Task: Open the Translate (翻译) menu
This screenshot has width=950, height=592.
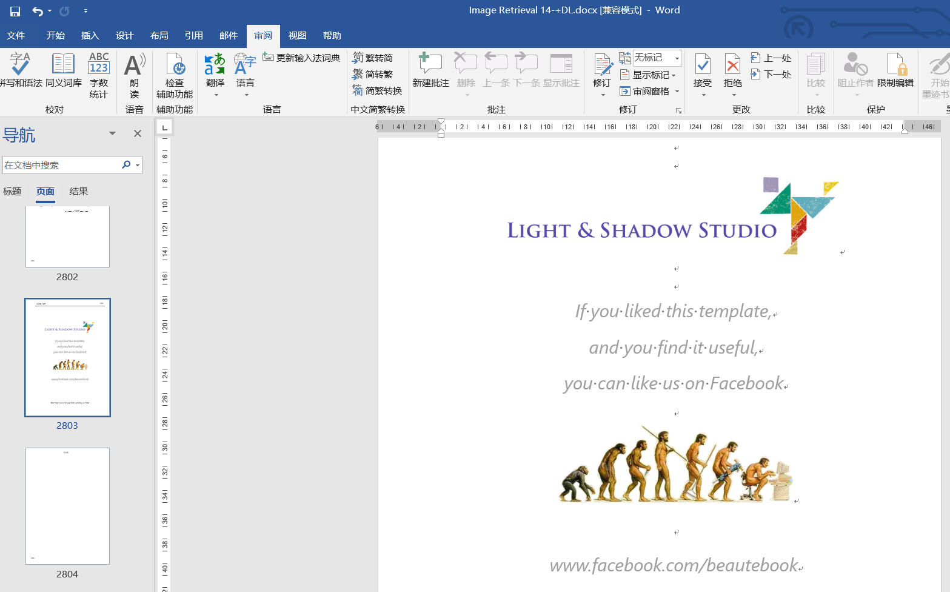Action: coord(215,74)
